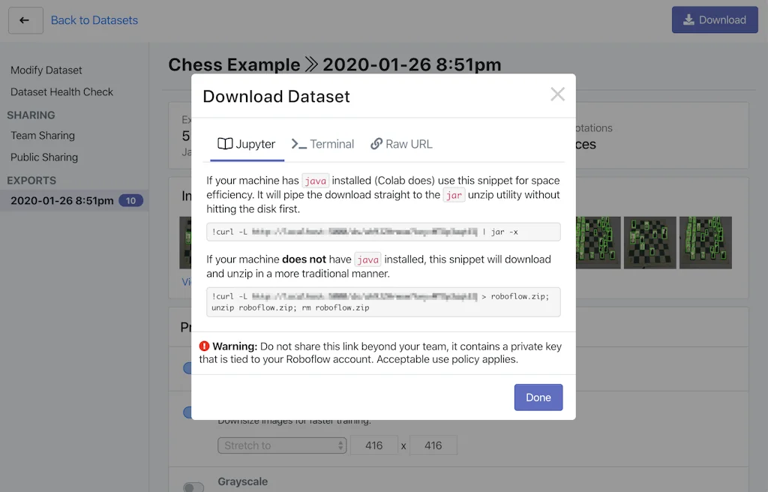
Task: Open the Back to Datasets link
Action: tap(94, 20)
